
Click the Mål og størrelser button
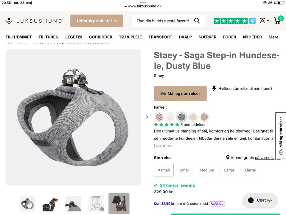click(180, 93)
